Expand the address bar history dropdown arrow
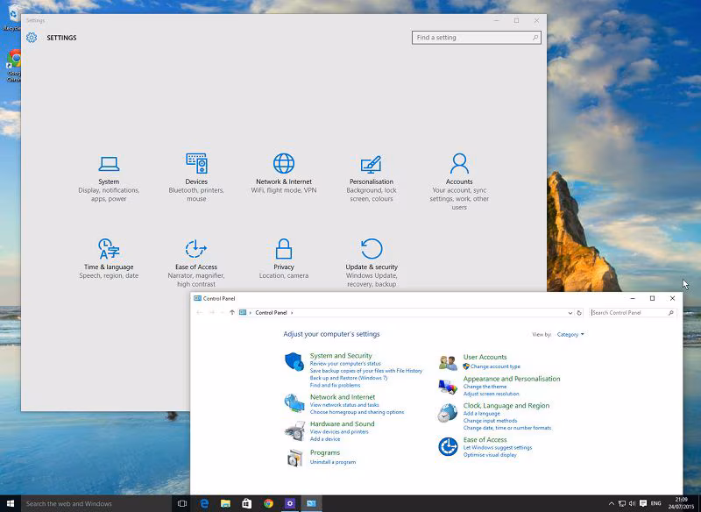The height and width of the screenshot is (512, 701). point(570,313)
